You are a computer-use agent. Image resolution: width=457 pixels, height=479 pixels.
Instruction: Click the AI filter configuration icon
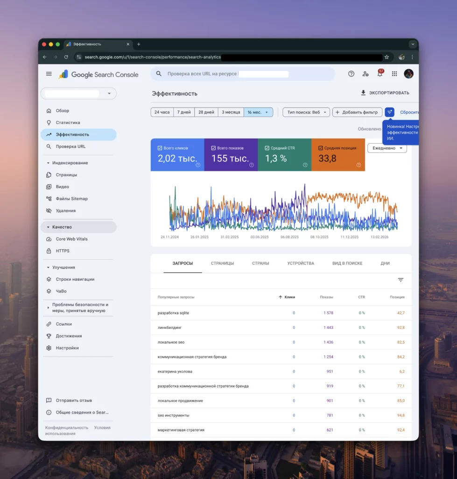pyautogui.click(x=389, y=112)
